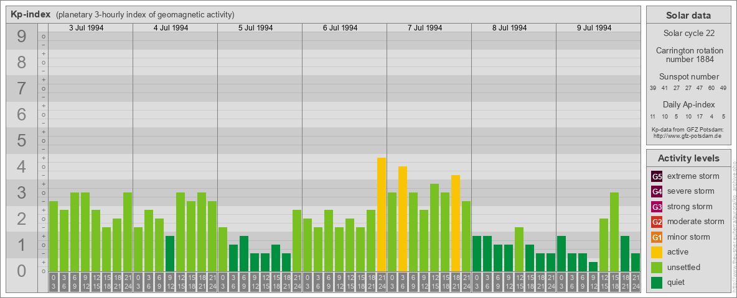Click the 7 Jul 1994 date header
The image size is (737, 298).
click(x=425, y=28)
